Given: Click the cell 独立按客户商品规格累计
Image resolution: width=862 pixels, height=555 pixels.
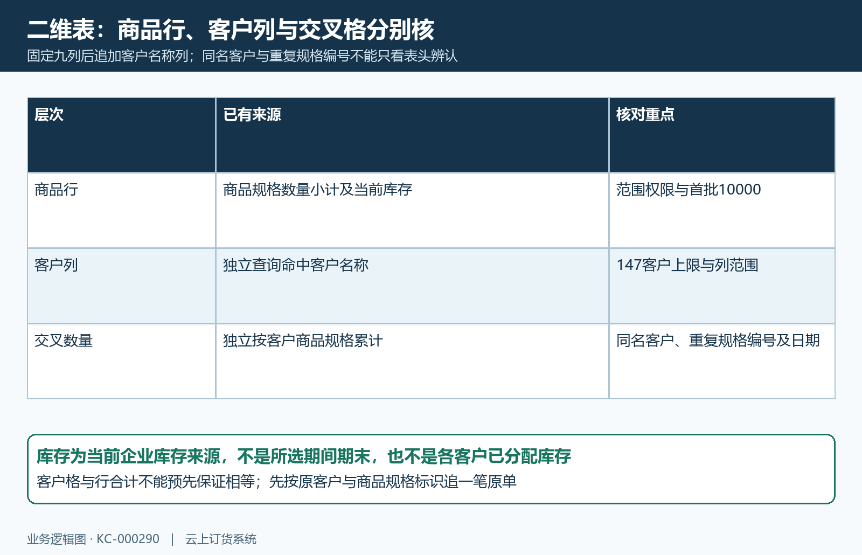Looking at the screenshot, I should tap(412, 361).
